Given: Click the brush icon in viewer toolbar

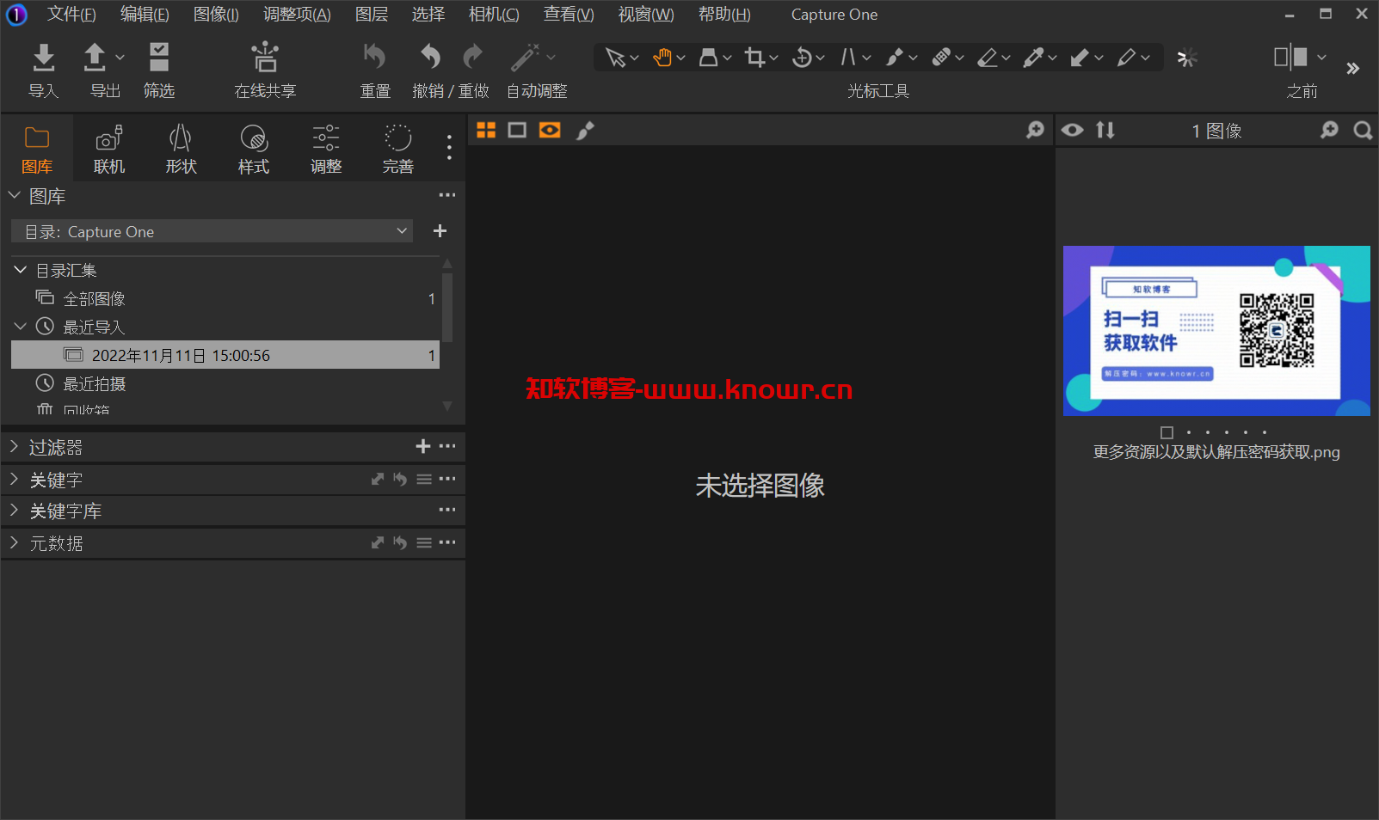Looking at the screenshot, I should coord(585,130).
